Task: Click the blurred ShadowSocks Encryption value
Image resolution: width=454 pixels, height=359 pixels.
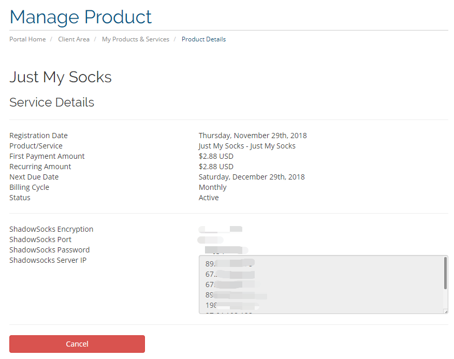Action: tap(221, 229)
